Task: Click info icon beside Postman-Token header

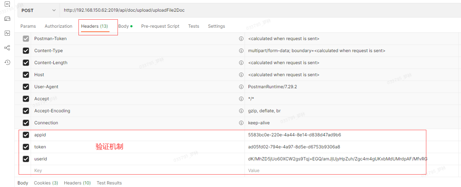Action: click(x=241, y=39)
